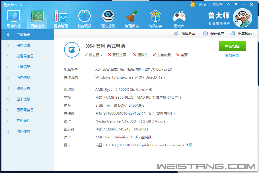Click the Windows 10 Enterprise text

[130, 77]
